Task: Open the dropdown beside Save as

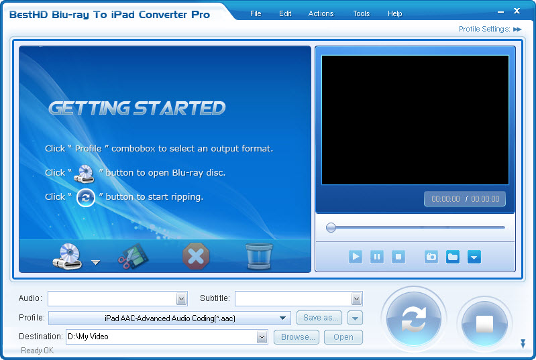Action: (355, 318)
